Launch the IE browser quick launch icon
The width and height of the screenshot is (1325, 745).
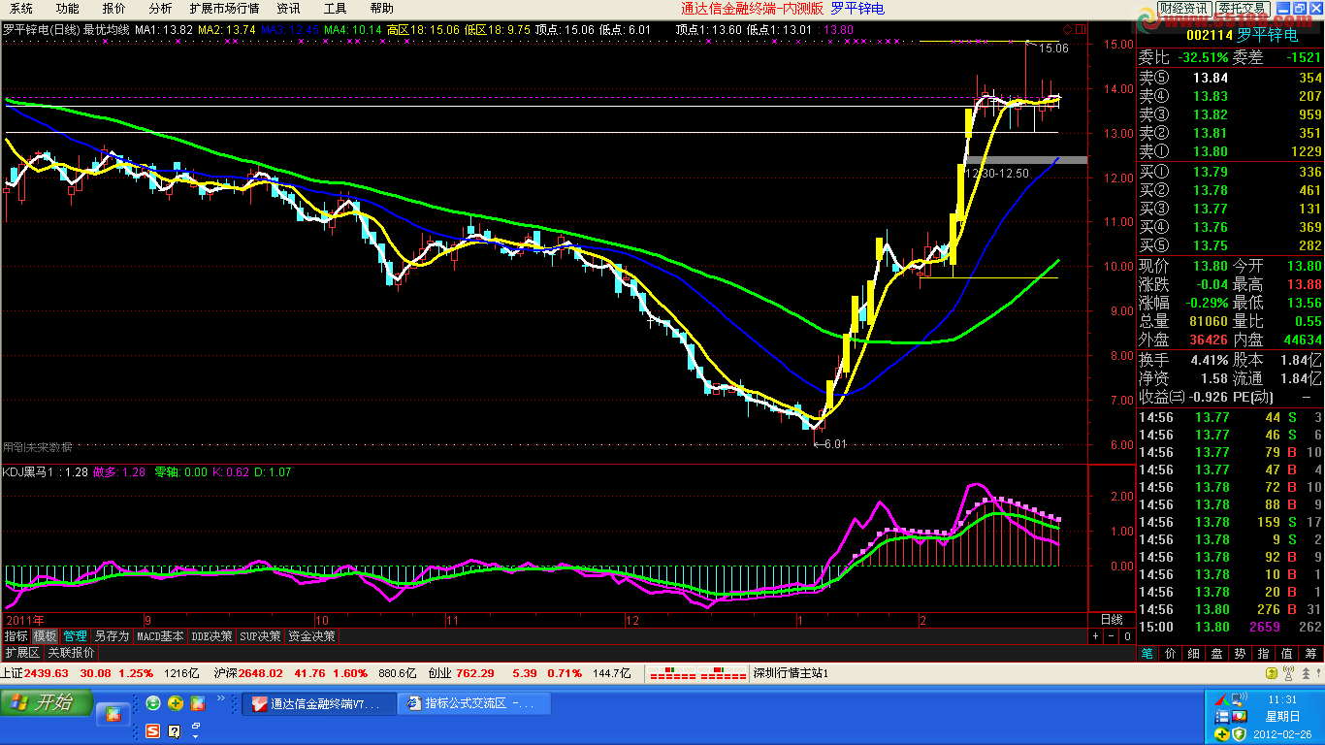153,703
